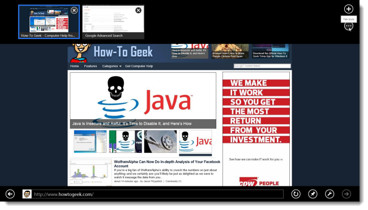This screenshot has height=210, width=368.
Task: Click the WE MAKE IT WORK ad
Action: tap(256, 111)
